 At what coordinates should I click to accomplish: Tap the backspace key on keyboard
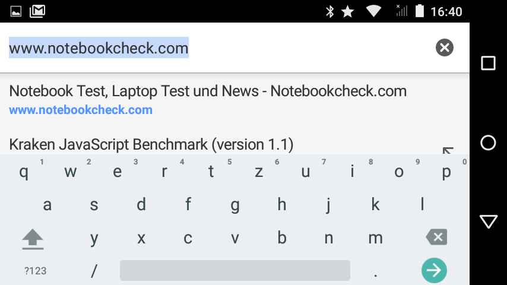[437, 237]
